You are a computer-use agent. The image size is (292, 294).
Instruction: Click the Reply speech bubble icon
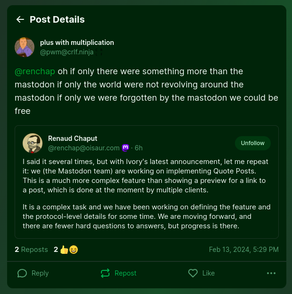point(22,273)
